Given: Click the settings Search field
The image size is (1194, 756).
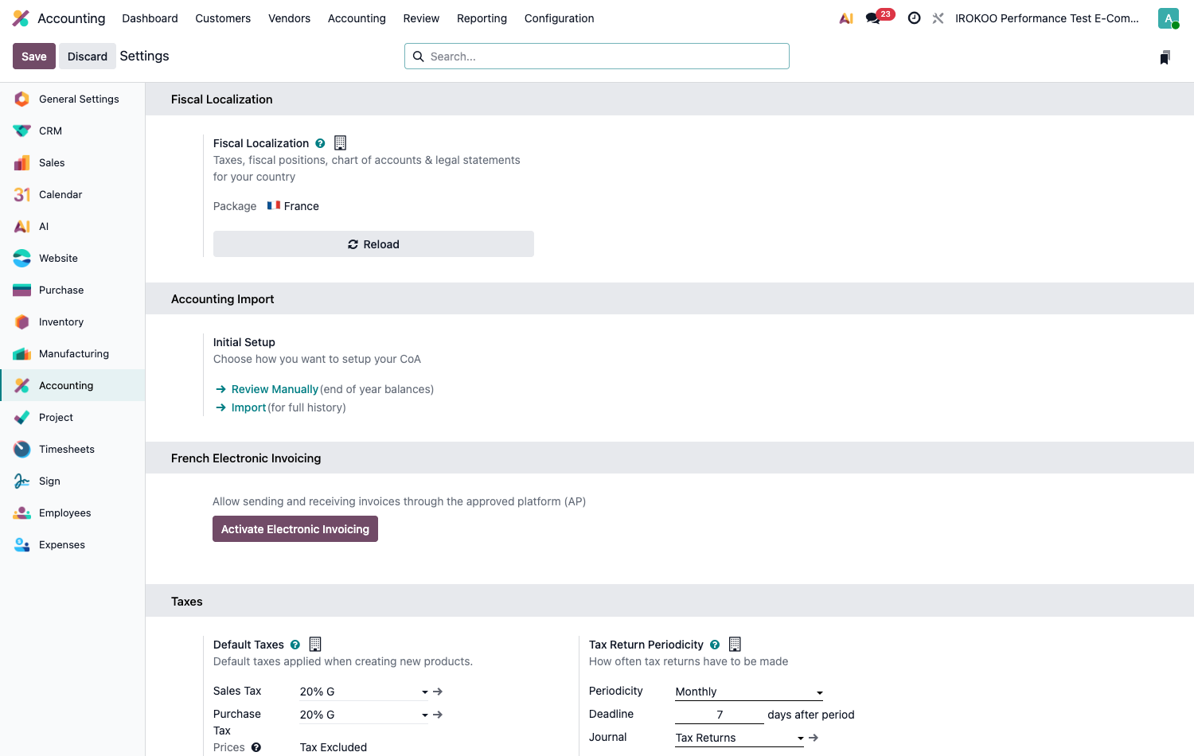Looking at the screenshot, I should click(x=597, y=57).
